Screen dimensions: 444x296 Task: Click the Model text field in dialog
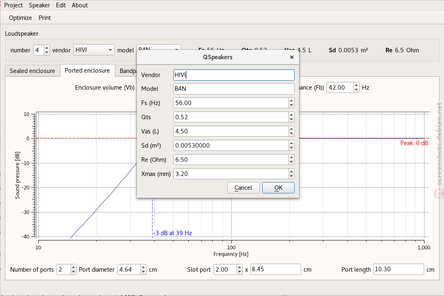click(234, 89)
